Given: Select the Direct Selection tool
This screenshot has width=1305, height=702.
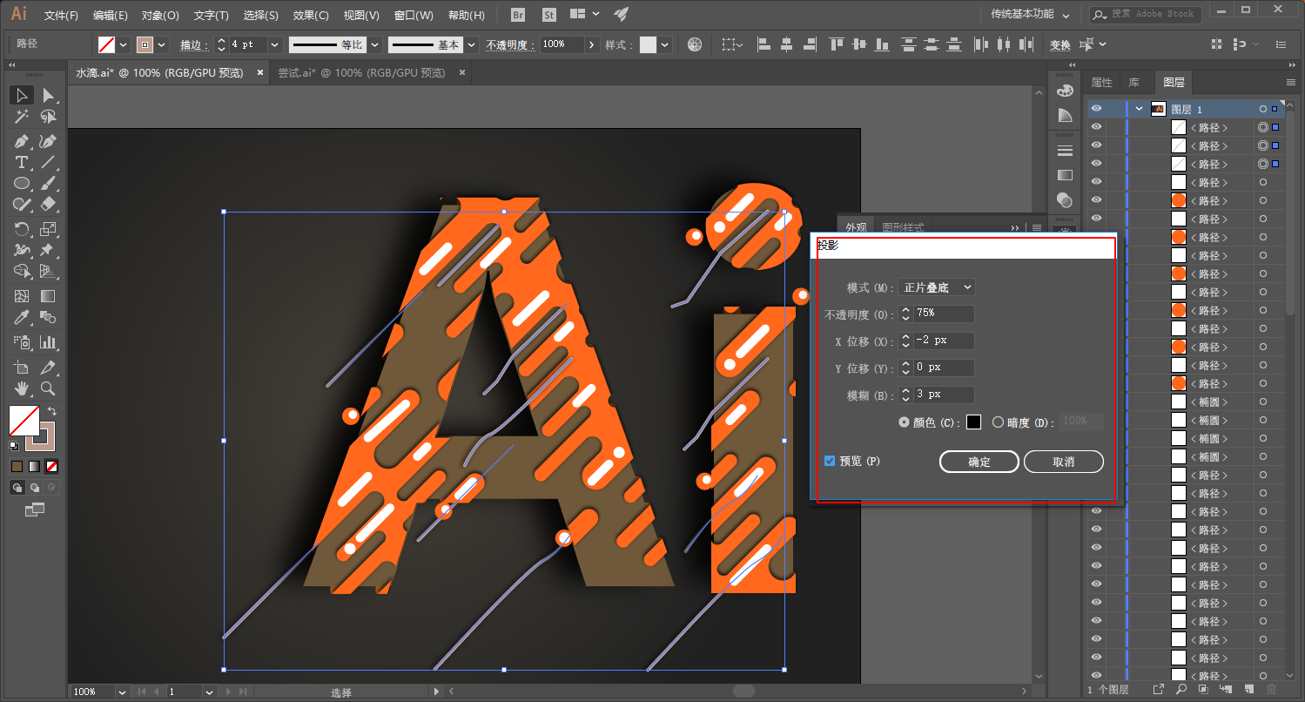Looking at the screenshot, I should [x=49, y=95].
